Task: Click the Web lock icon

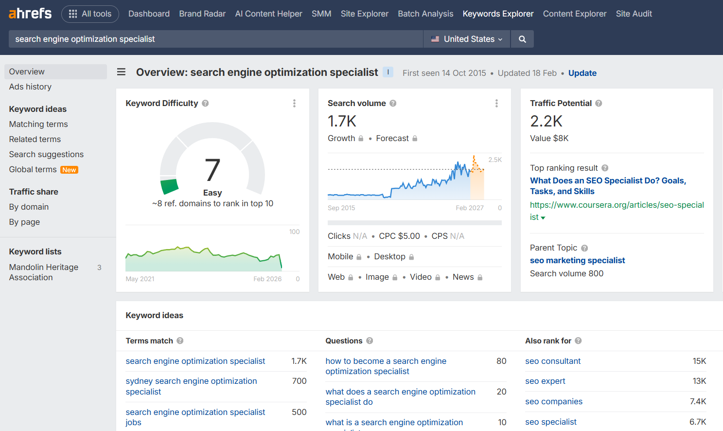Action: 351,277
